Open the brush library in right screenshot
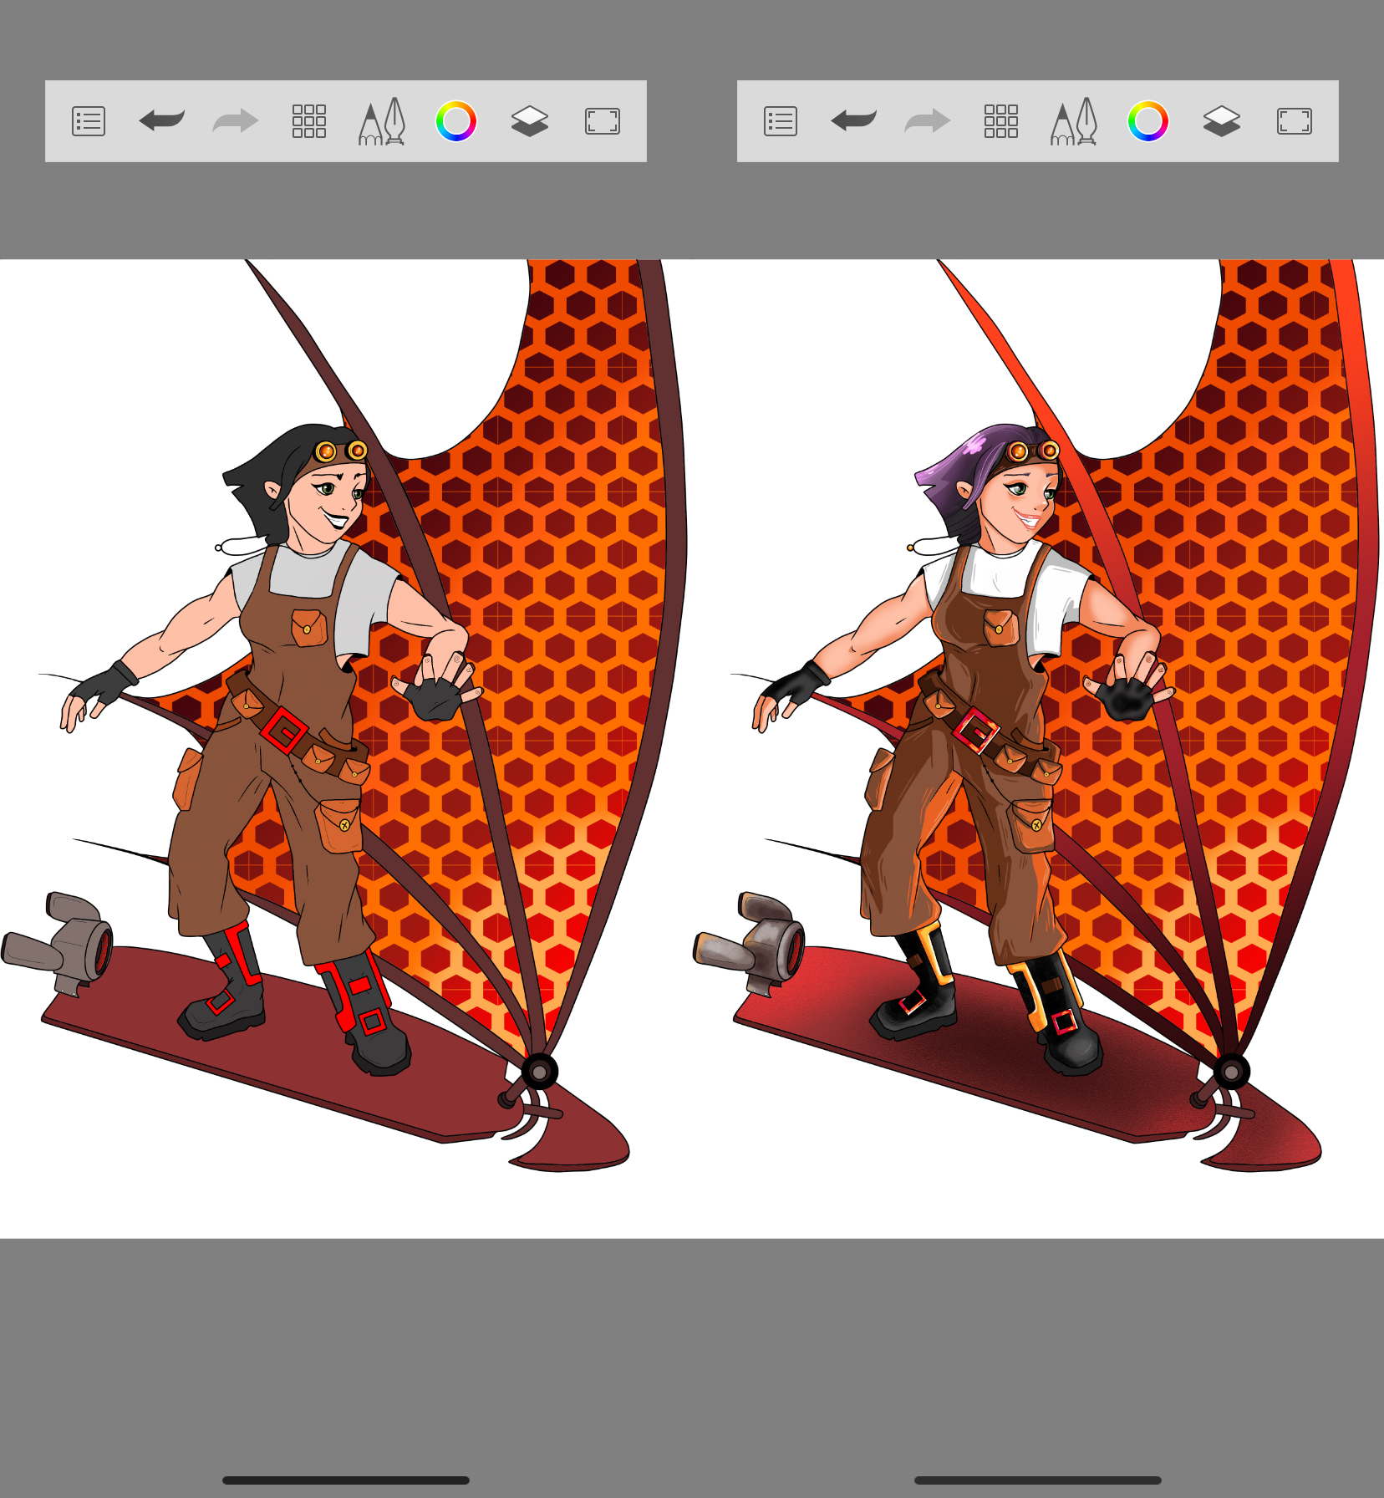1384x1498 pixels. point(1075,121)
